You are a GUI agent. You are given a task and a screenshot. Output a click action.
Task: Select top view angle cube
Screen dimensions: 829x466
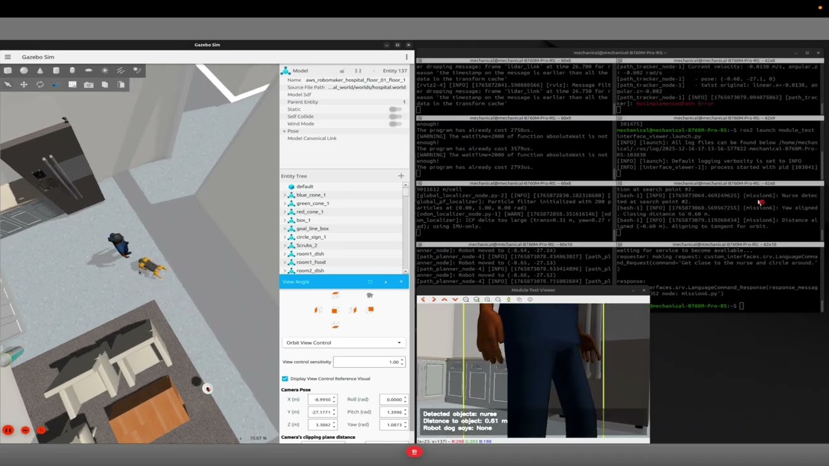[335, 295]
